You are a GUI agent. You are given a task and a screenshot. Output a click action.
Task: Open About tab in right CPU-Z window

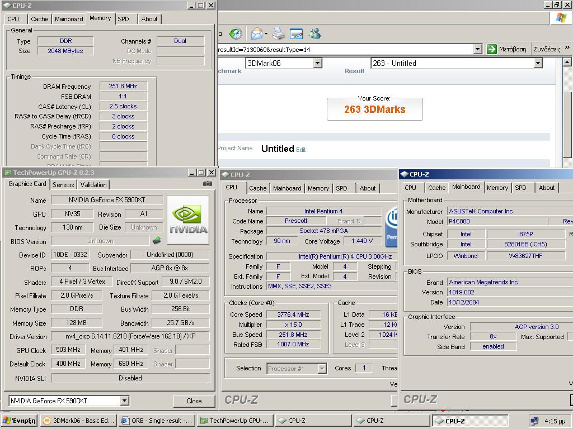[546, 188]
